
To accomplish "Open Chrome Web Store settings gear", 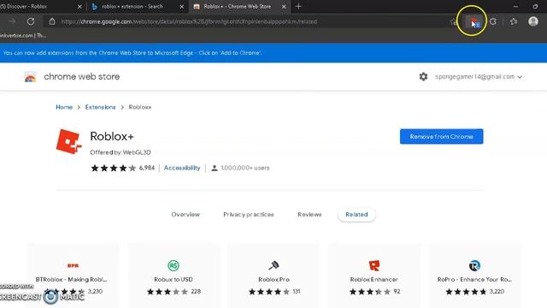I will (423, 76).
